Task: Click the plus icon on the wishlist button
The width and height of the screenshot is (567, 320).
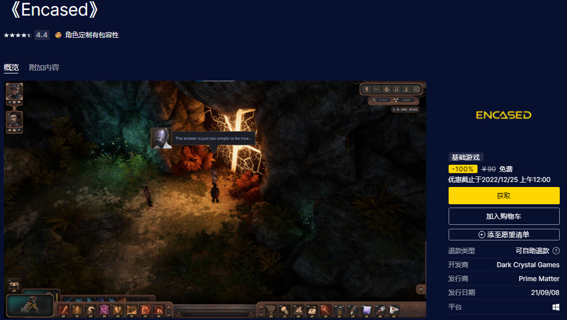Action: [482, 235]
